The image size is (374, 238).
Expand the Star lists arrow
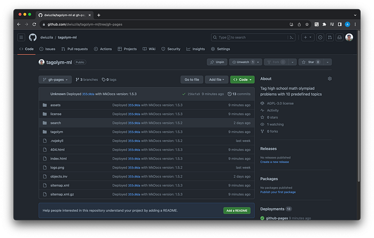coord(328,62)
